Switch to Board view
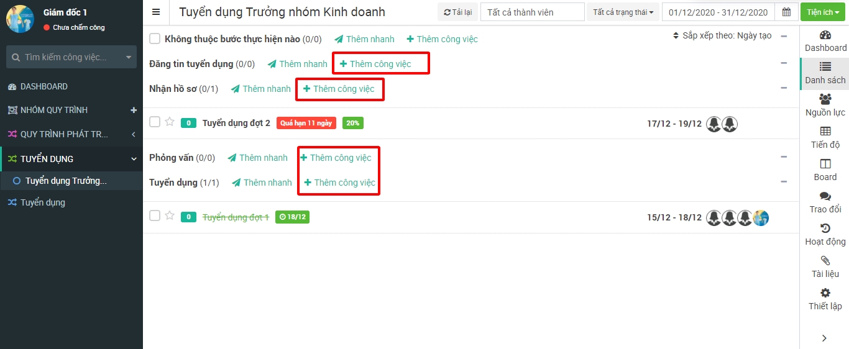849x349 pixels. pyautogui.click(x=825, y=170)
